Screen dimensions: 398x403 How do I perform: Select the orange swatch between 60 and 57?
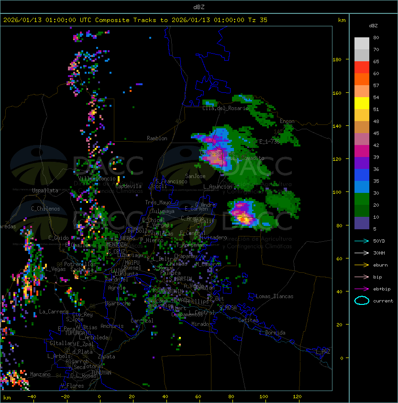(362, 79)
